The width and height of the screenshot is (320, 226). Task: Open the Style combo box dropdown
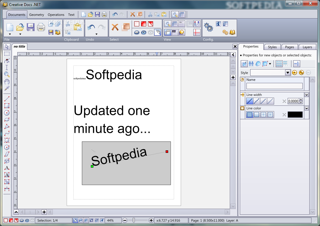[288, 73]
